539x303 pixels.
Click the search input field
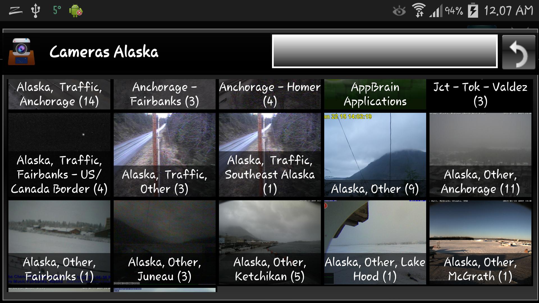(x=385, y=51)
